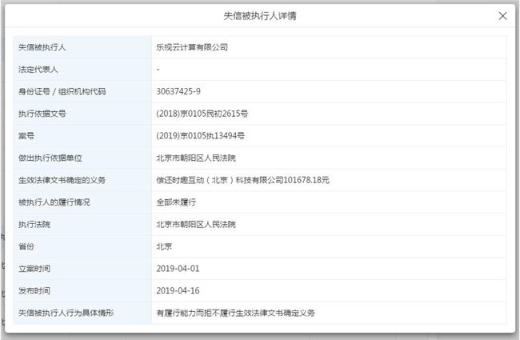Select the filing date 2019-04-01
520x340 pixels.
(178, 268)
